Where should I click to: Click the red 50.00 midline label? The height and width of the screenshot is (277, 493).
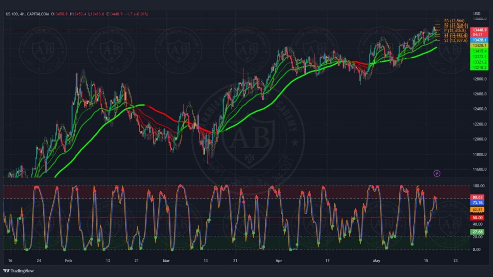[477, 218]
